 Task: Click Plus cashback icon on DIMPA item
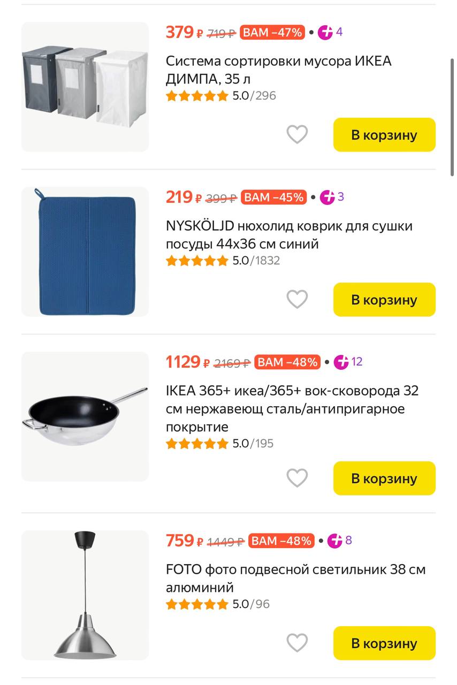tap(325, 32)
